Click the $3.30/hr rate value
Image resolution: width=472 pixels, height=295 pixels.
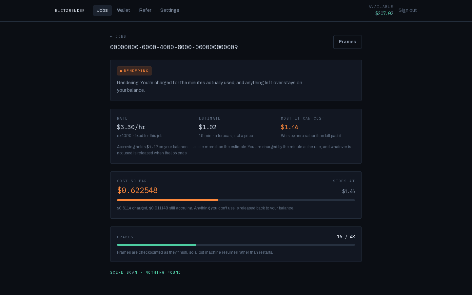point(131,127)
